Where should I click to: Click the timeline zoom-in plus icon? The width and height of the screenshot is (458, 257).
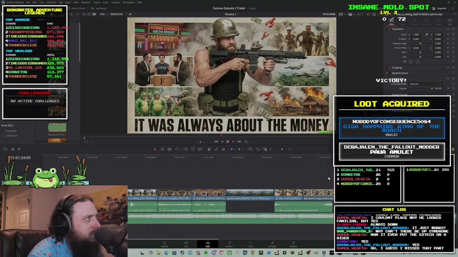click(x=290, y=149)
